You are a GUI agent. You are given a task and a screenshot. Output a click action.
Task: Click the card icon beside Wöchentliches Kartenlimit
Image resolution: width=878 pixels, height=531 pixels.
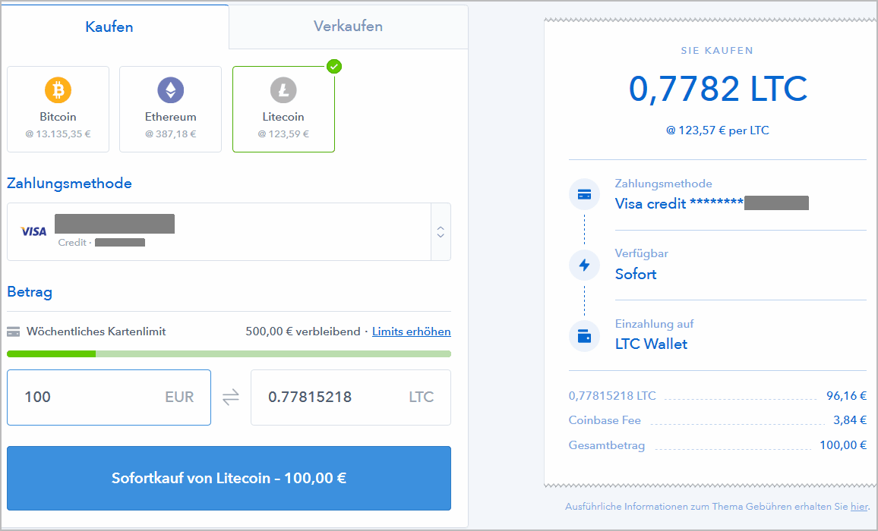(14, 331)
